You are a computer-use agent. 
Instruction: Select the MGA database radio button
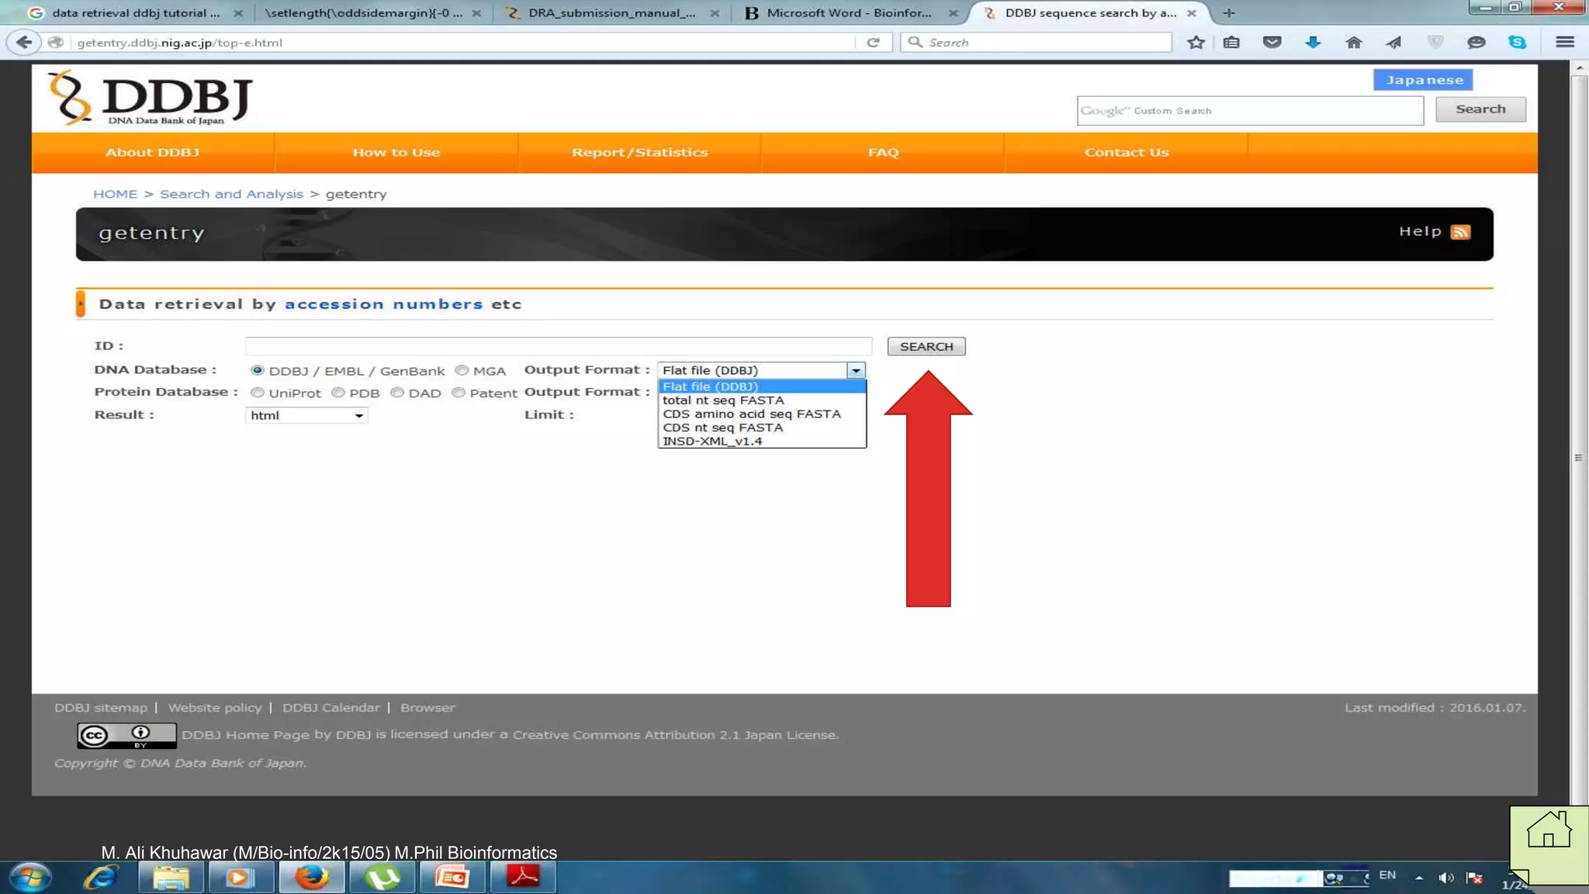(462, 371)
